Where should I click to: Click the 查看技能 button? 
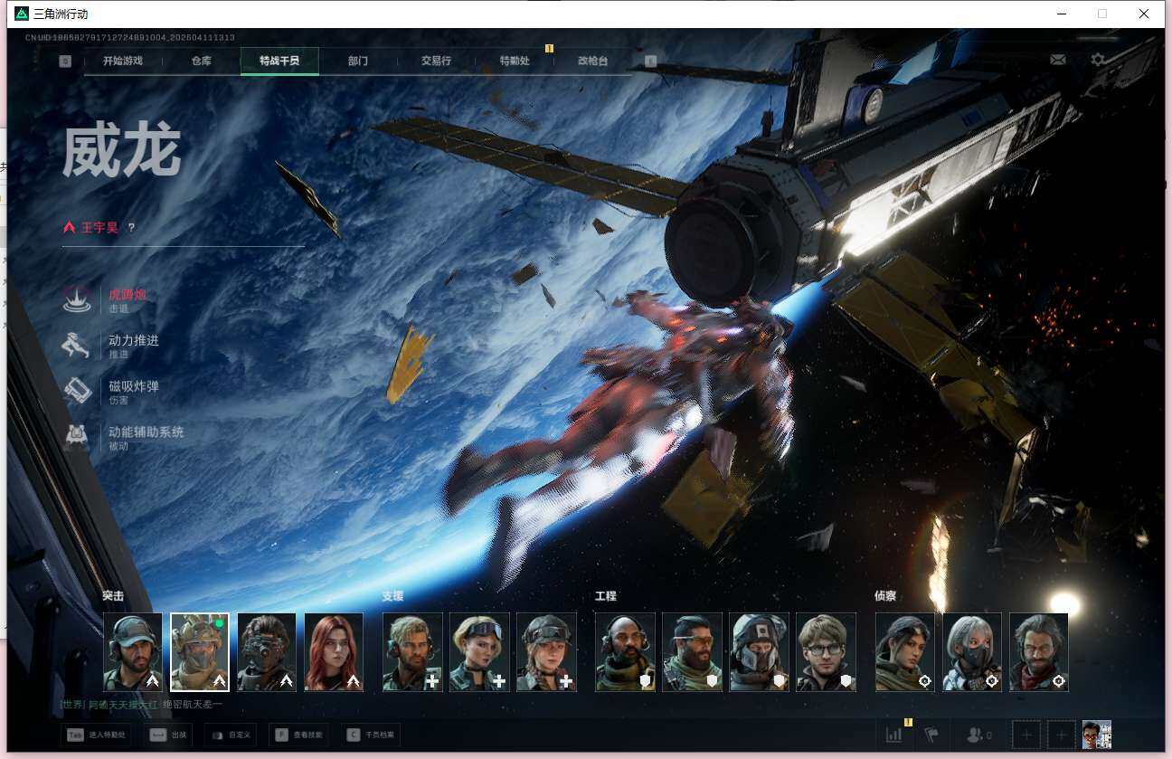[x=299, y=735]
